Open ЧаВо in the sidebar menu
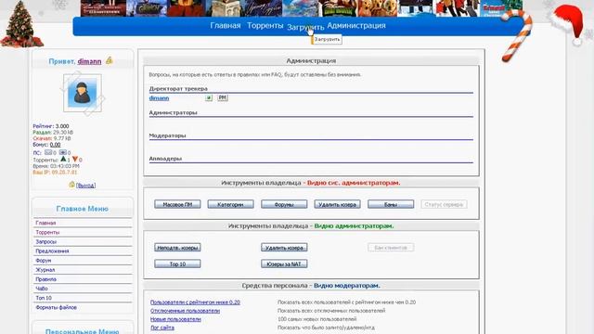This screenshot has width=594, height=334. click(42, 289)
